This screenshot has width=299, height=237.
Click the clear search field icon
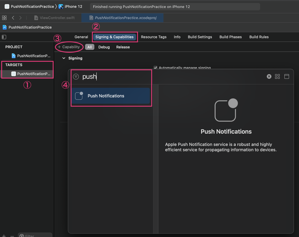pyautogui.click(x=269, y=77)
